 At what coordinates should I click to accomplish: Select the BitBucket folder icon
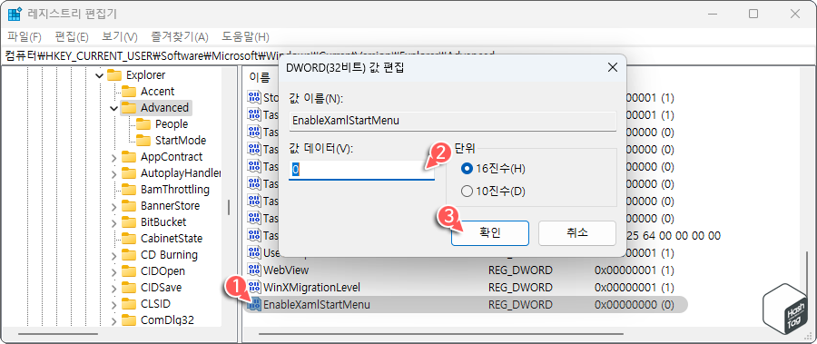coord(129,222)
